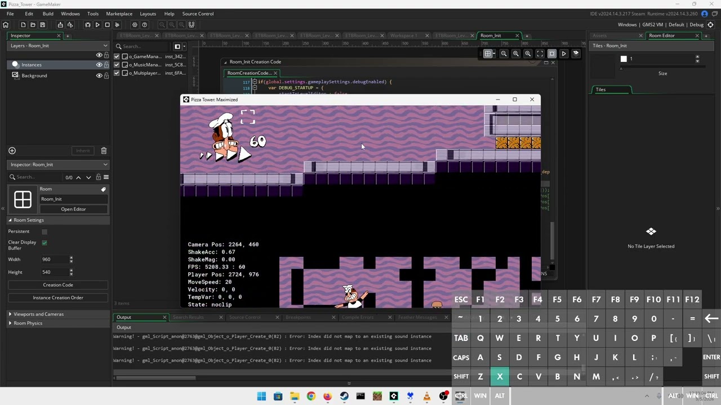
Task: Click the Open Editor button
Action: tap(73, 209)
